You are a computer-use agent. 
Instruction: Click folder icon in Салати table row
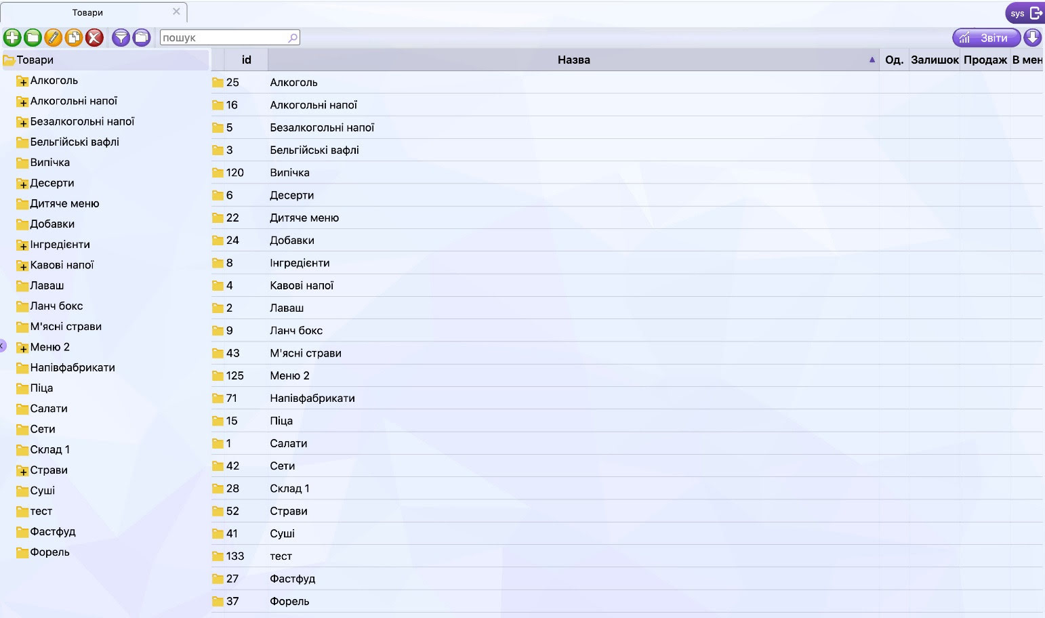pyautogui.click(x=218, y=444)
